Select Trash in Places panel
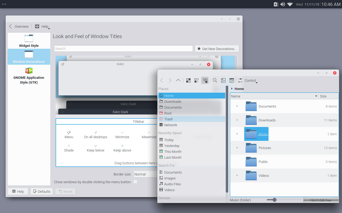The image size is (342, 213). tap(192, 119)
